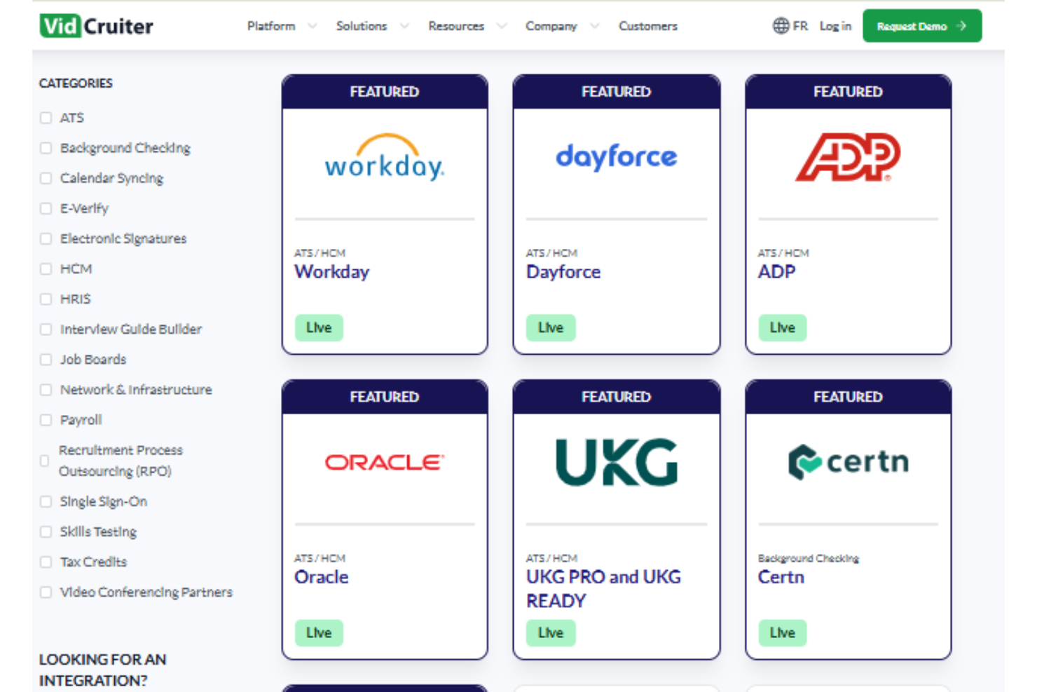The width and height of the screenshot is (1037, 692).
Task: Check the Tax Credits checkbox
Action: (x=46, y=562)
